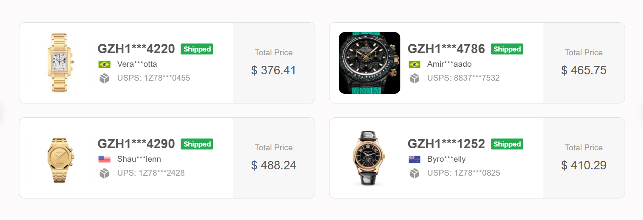This screenshot has height=220, width=643.
Task: Click package icon next to USPS: 1Z78***0825
Action: tap(414, 173)
